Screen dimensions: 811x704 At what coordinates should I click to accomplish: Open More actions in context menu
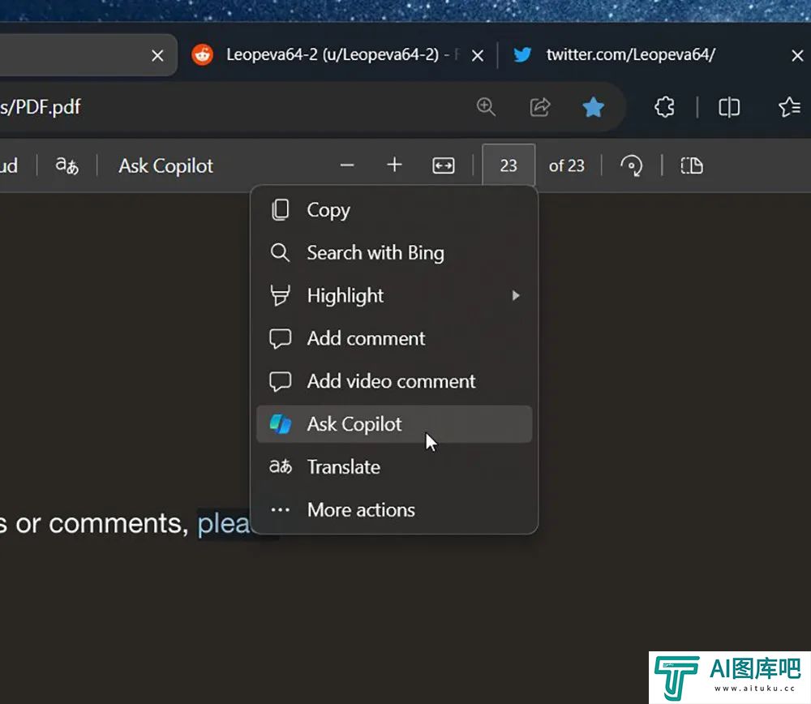(394, 510)
